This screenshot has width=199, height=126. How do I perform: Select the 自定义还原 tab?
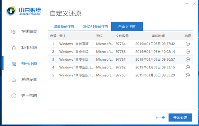pos(127,26)
